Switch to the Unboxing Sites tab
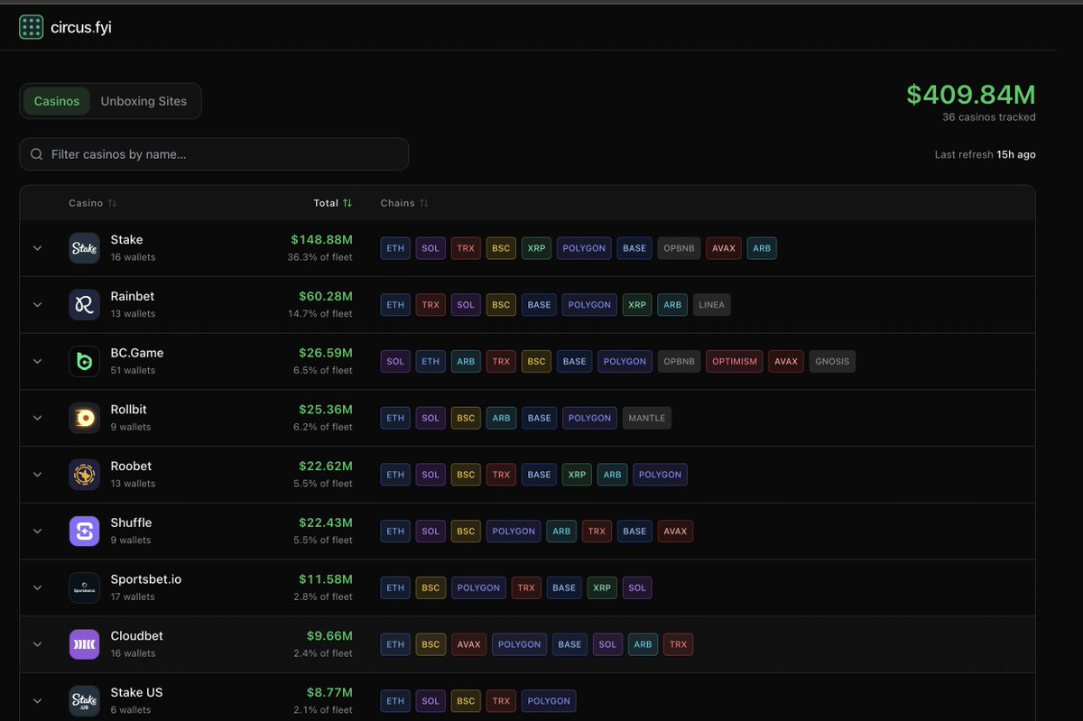 pos(143,101)
